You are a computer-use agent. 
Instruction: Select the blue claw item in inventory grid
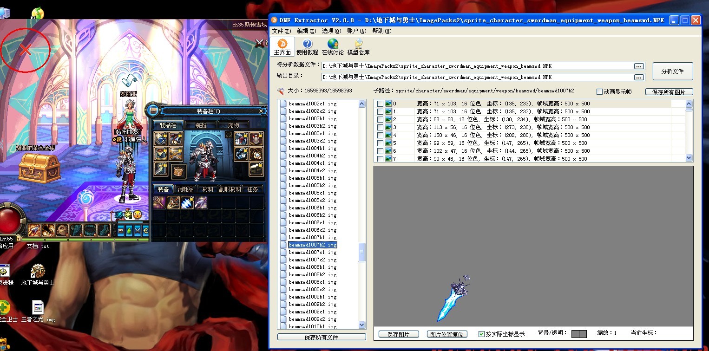click(x=187, y=202)
